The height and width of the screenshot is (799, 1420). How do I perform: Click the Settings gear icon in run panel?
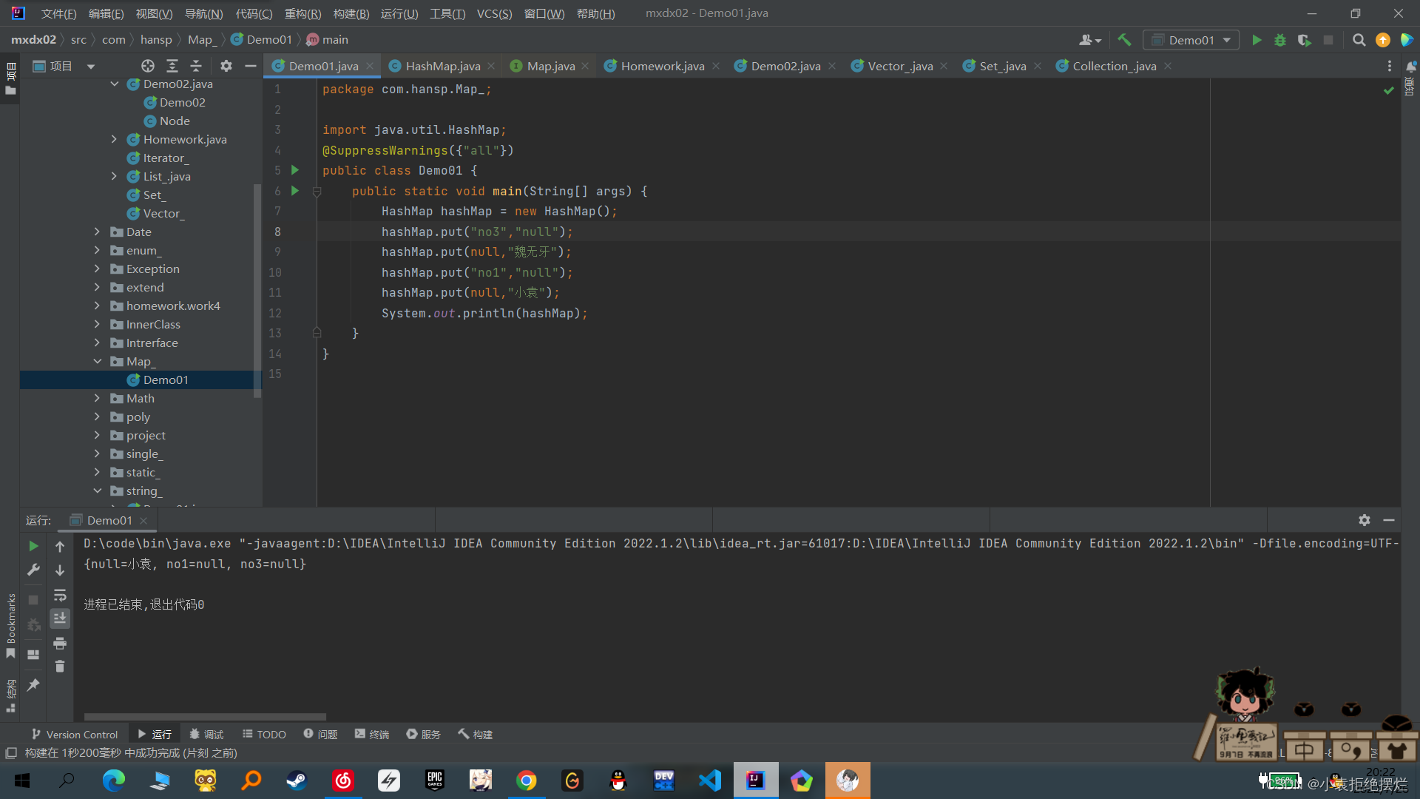(1365, 519)
